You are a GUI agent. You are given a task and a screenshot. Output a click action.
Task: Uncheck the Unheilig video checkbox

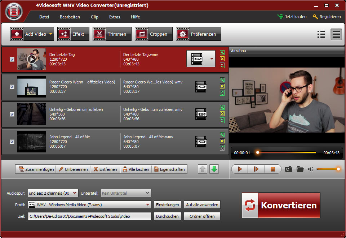[12, 114]
